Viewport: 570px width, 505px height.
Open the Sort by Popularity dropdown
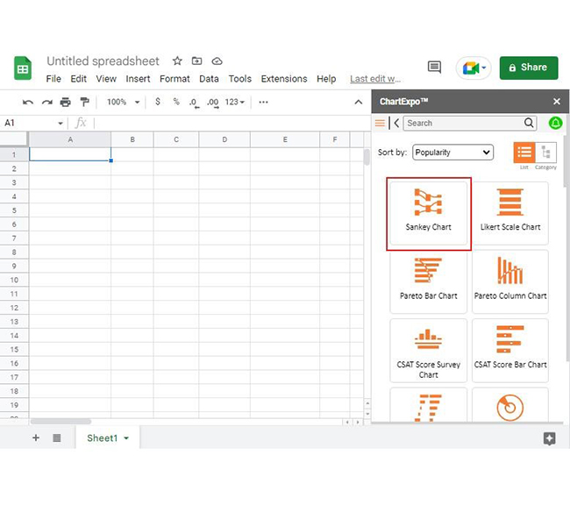coord(453,153)
